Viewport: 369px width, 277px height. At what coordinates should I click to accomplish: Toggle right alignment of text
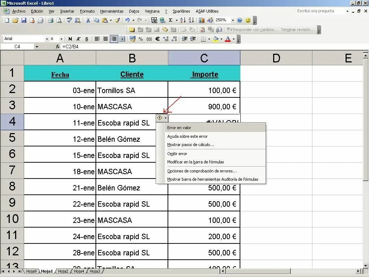[114, 39]
